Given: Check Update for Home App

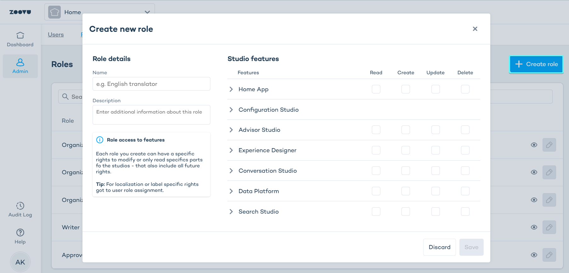Looking at the screenshot, I should tap(435, 89).
